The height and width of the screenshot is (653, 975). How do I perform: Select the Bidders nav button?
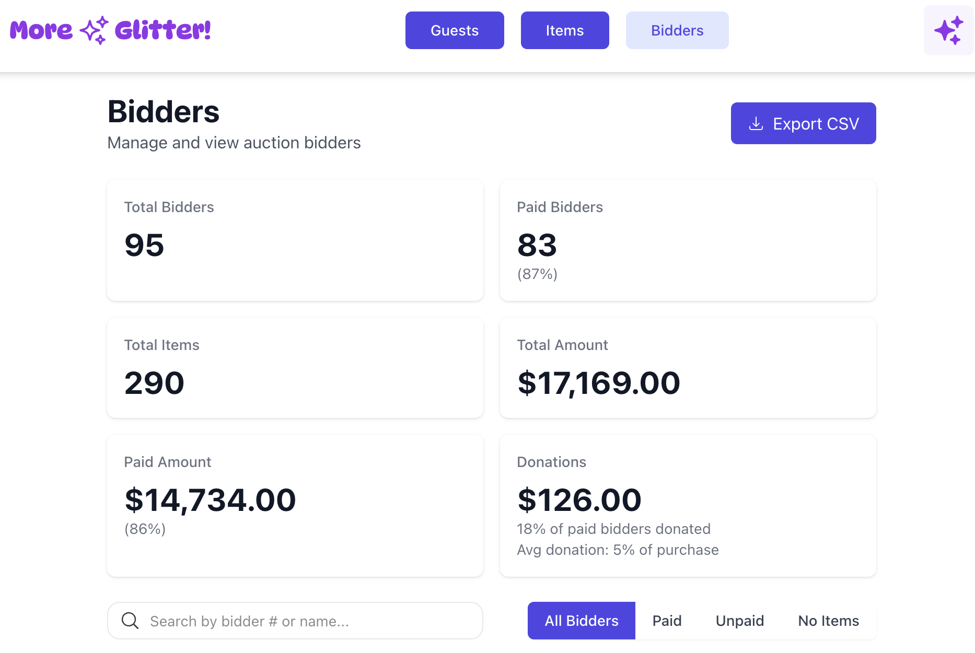click(677, 30)
